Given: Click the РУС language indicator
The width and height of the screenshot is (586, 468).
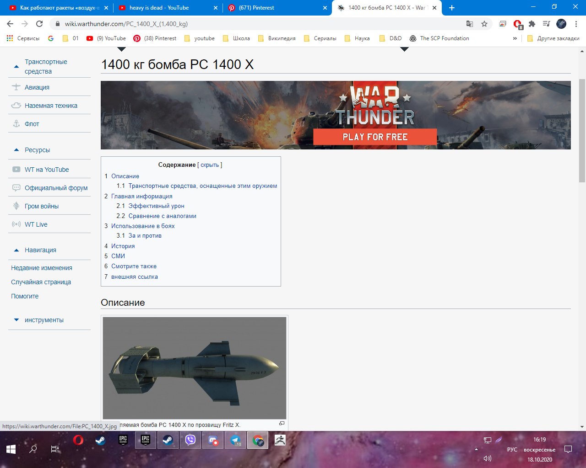Looking at the screenshot, I should 512,449.
